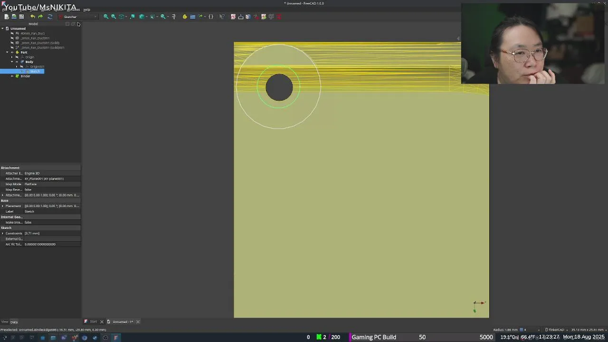Click the yellow Undo arrow icon

tap(33, 17)
